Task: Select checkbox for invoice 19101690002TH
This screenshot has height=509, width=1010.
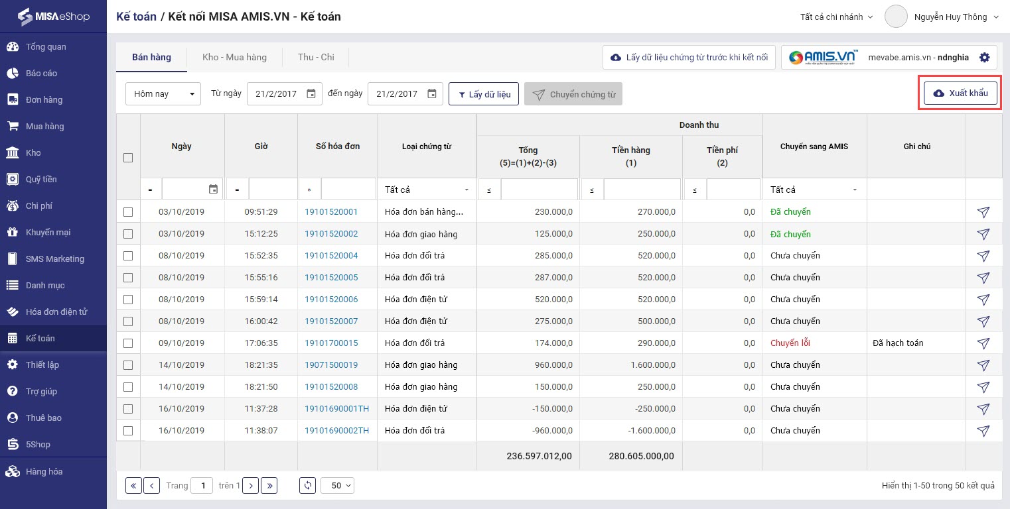Action: [128, 431]
